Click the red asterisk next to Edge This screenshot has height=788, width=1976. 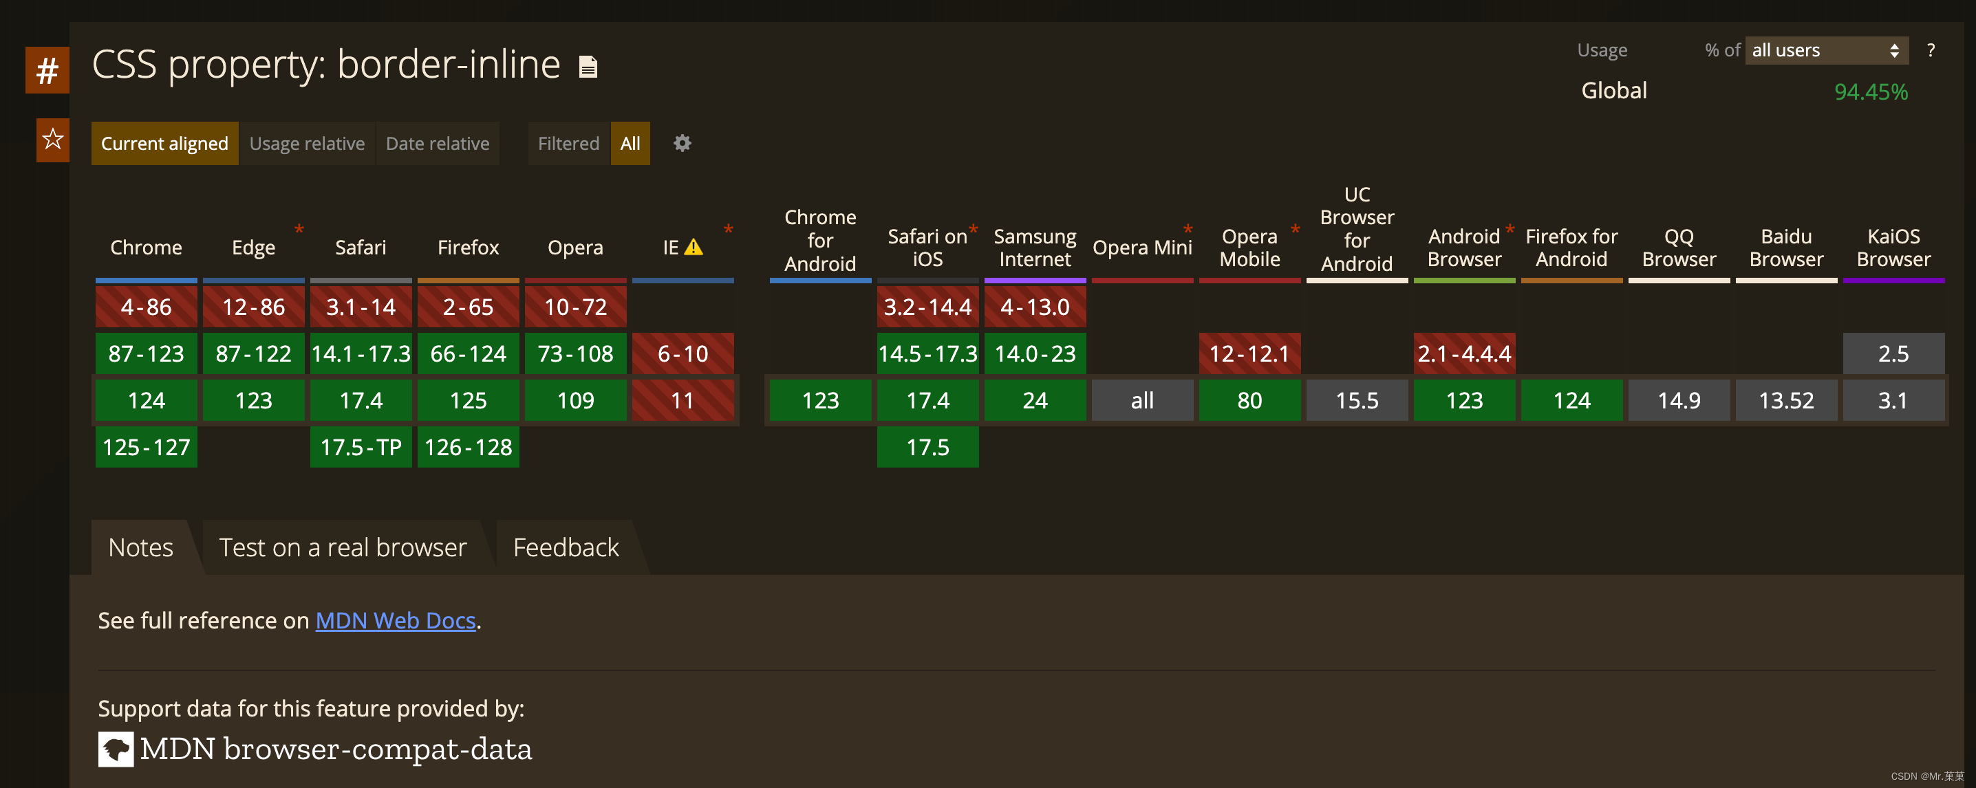(299, 229)
